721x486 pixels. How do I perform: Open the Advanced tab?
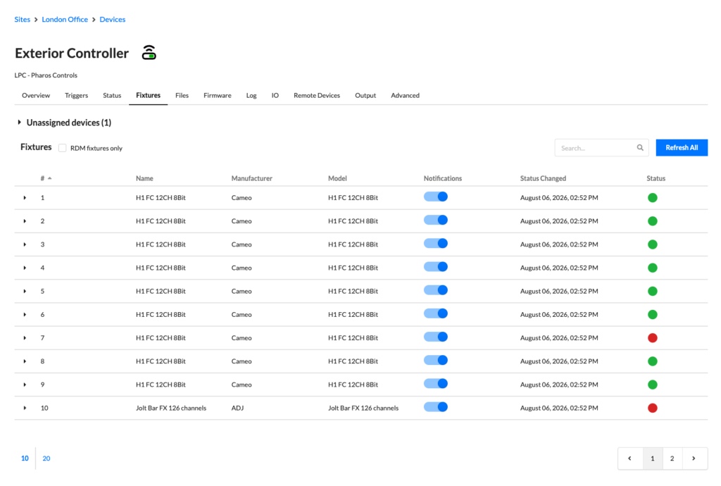click(405, 96)
